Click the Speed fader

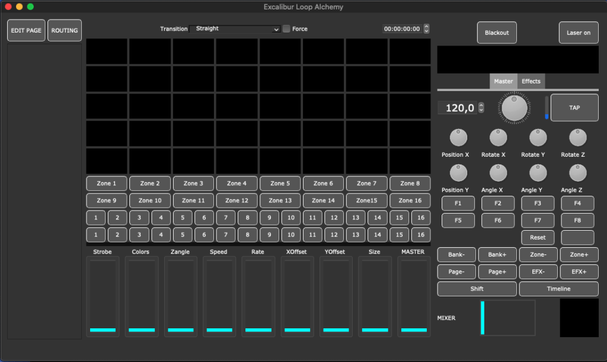[x=219, y=296]
